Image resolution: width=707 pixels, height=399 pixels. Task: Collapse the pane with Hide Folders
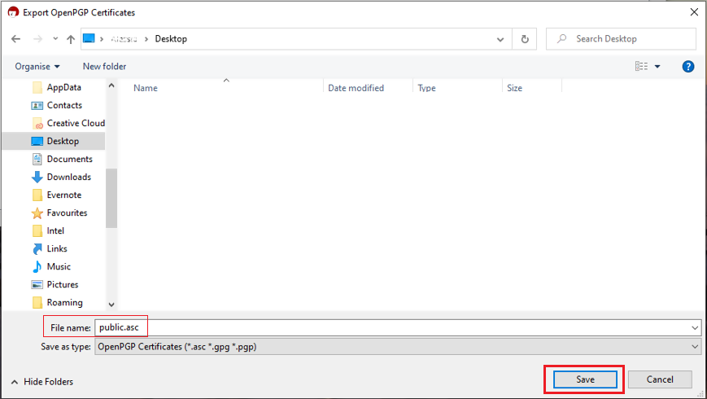tap(42, 382)
